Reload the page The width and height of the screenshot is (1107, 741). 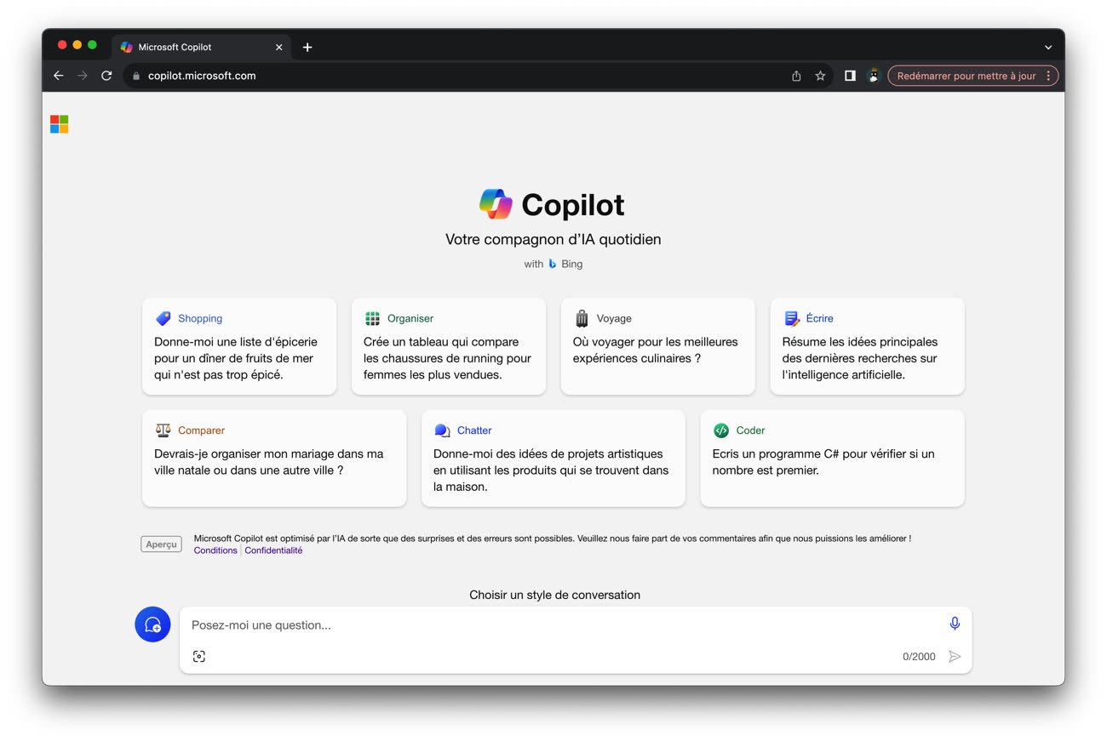[x=106, y=76]
